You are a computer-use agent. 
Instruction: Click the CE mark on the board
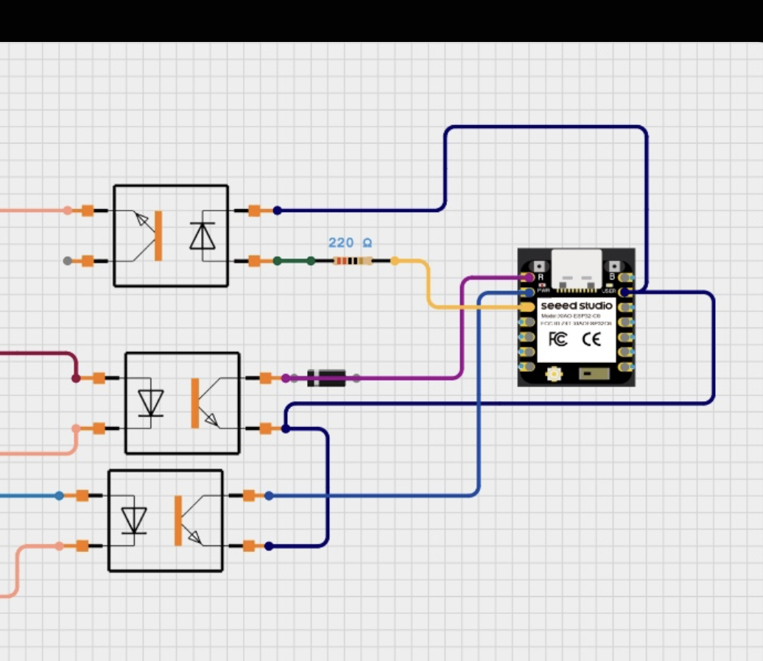coord(591,339)
